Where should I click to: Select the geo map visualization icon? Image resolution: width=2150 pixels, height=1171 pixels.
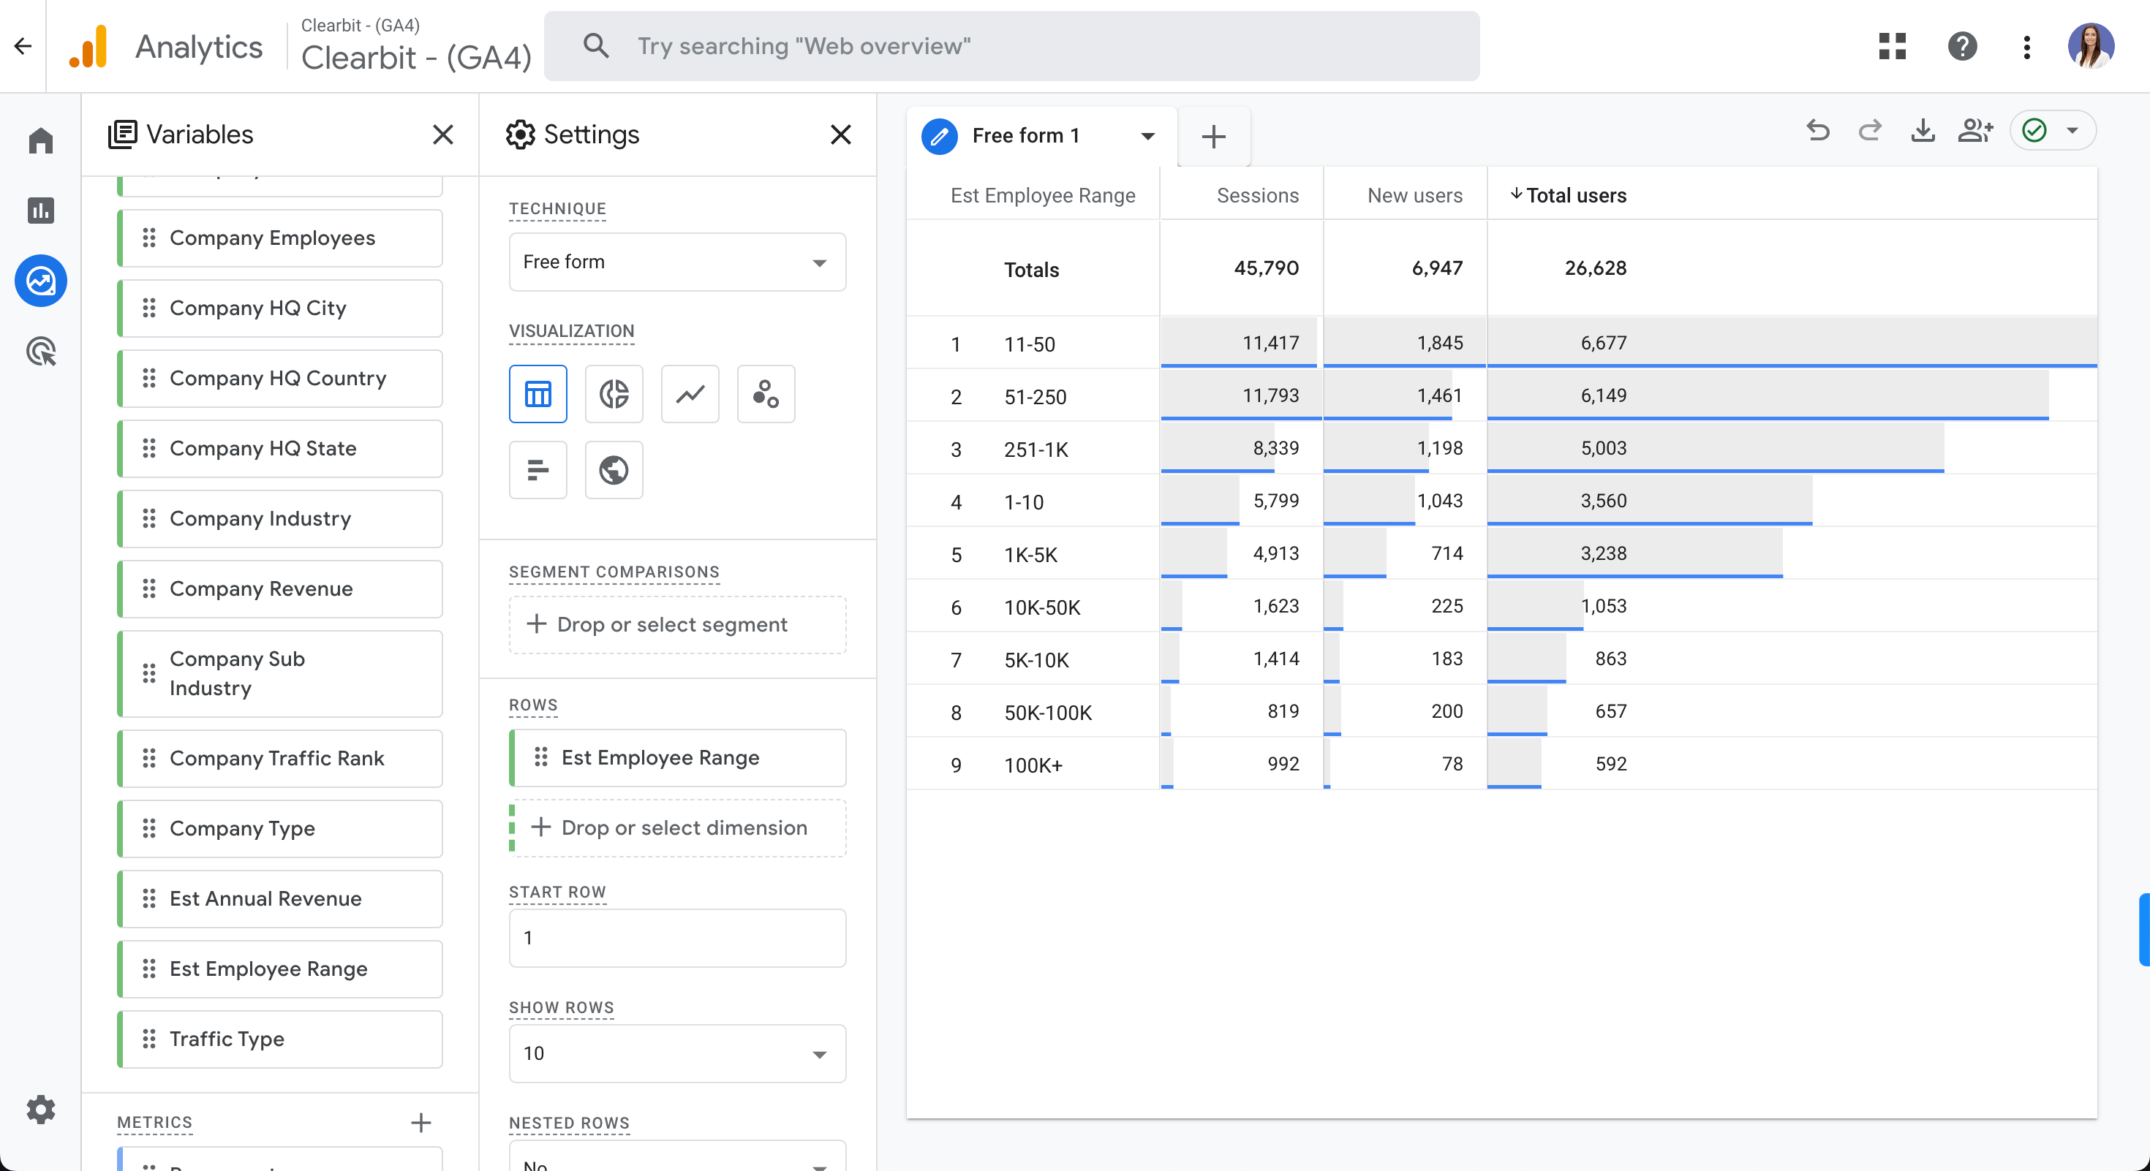(x=614, y=471)
